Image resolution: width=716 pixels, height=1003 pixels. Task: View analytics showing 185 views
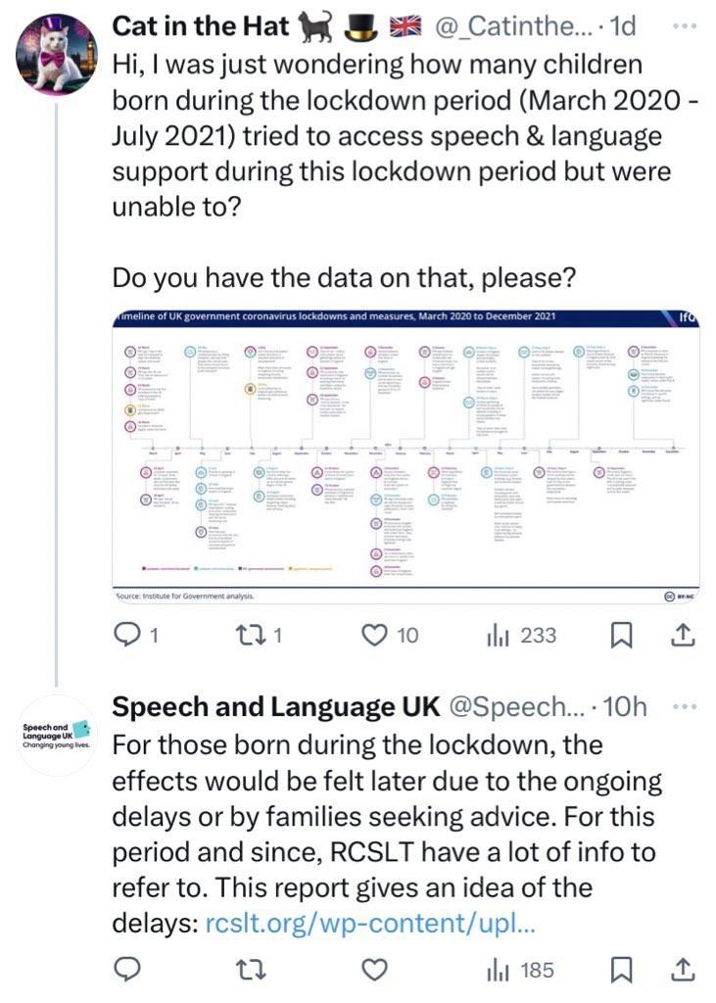498,971
